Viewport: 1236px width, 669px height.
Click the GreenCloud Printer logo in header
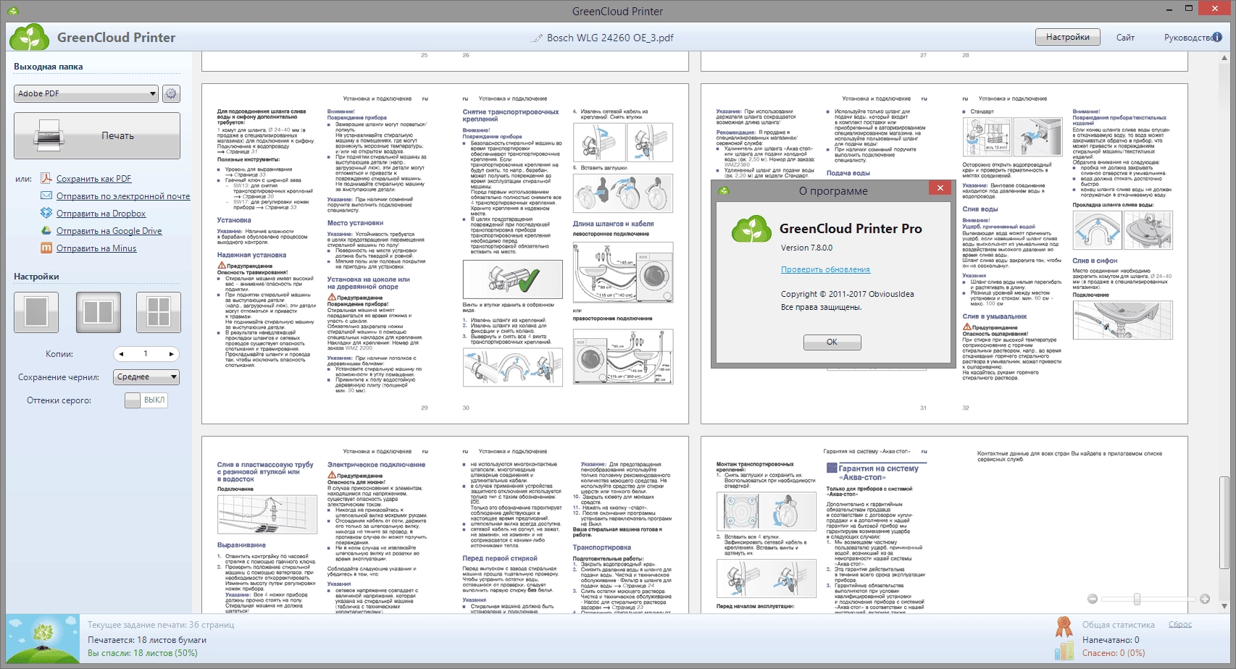click(x=30, y=37)
